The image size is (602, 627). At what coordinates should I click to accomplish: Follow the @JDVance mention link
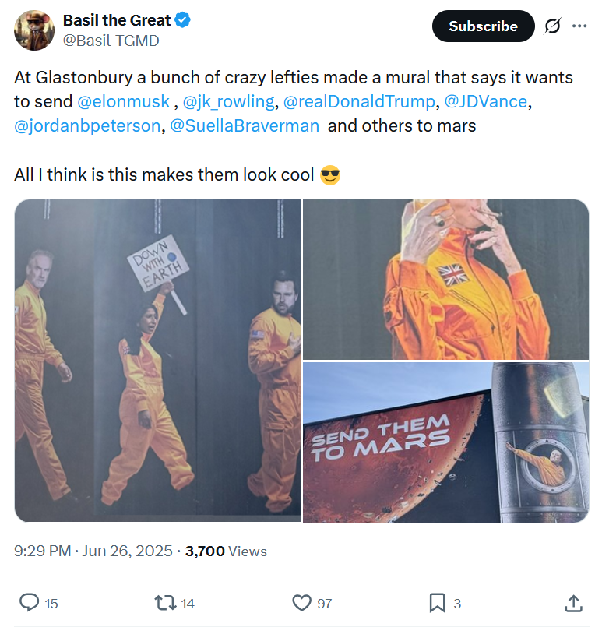click(486, 101)
